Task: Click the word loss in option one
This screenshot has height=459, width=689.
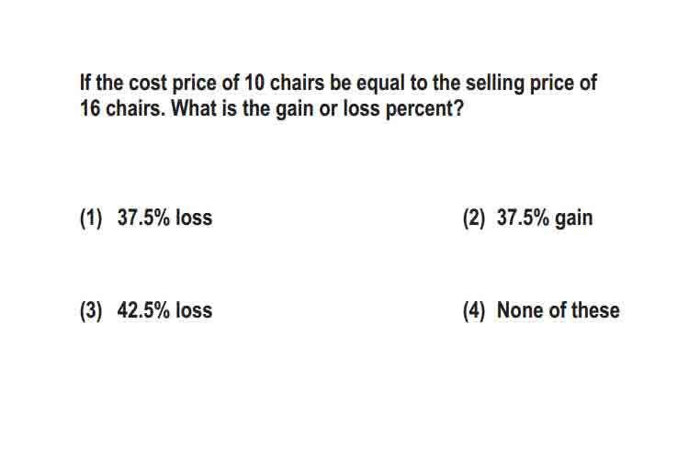Action: [x=194, y=218]
